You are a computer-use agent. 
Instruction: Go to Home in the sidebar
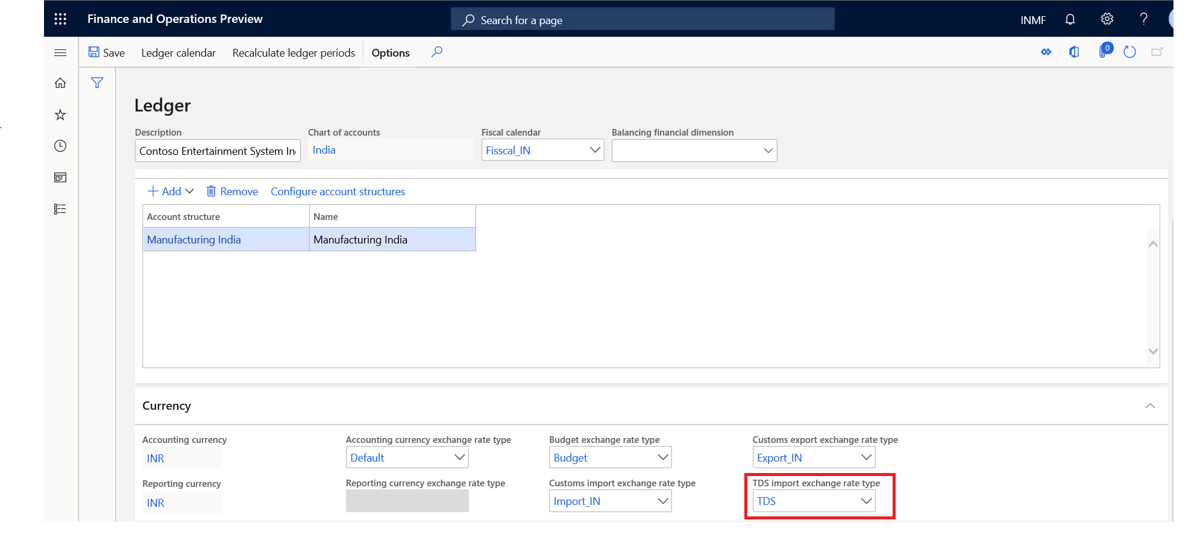(60, 83)
